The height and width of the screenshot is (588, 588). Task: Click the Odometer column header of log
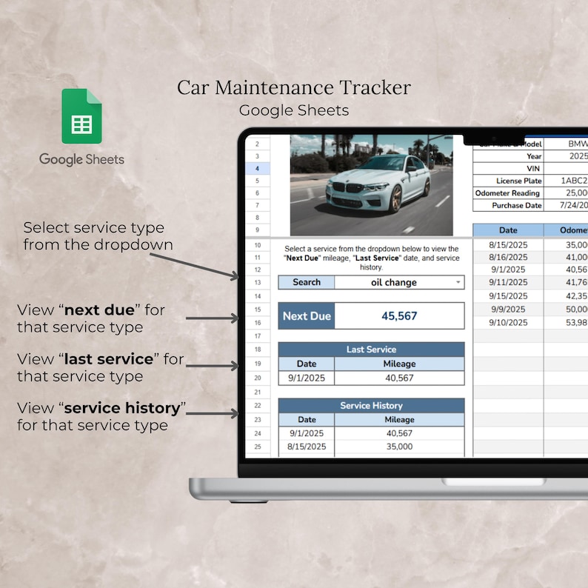point(566,230)
